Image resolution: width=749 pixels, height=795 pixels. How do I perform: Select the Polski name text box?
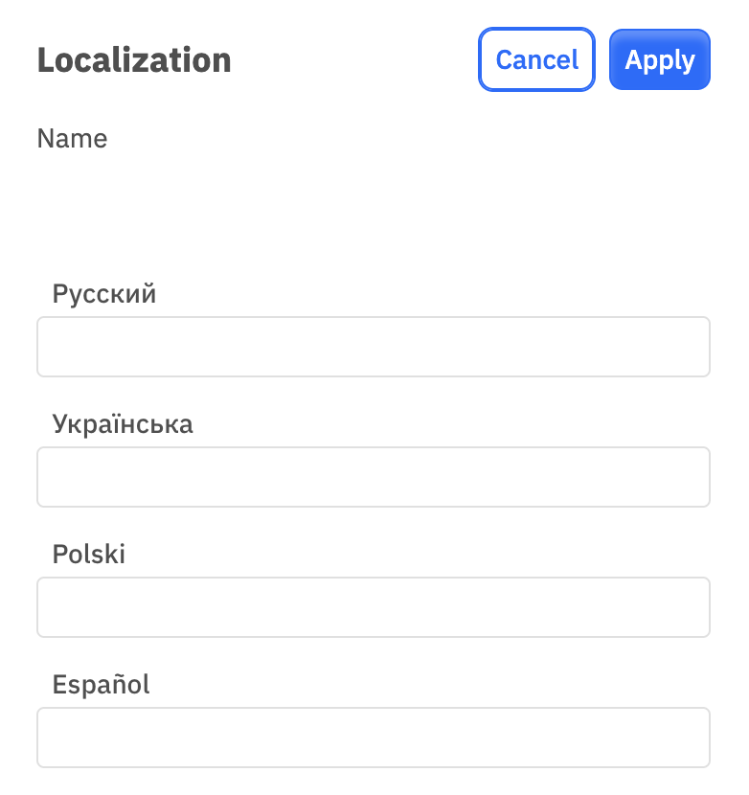point(374,607)
